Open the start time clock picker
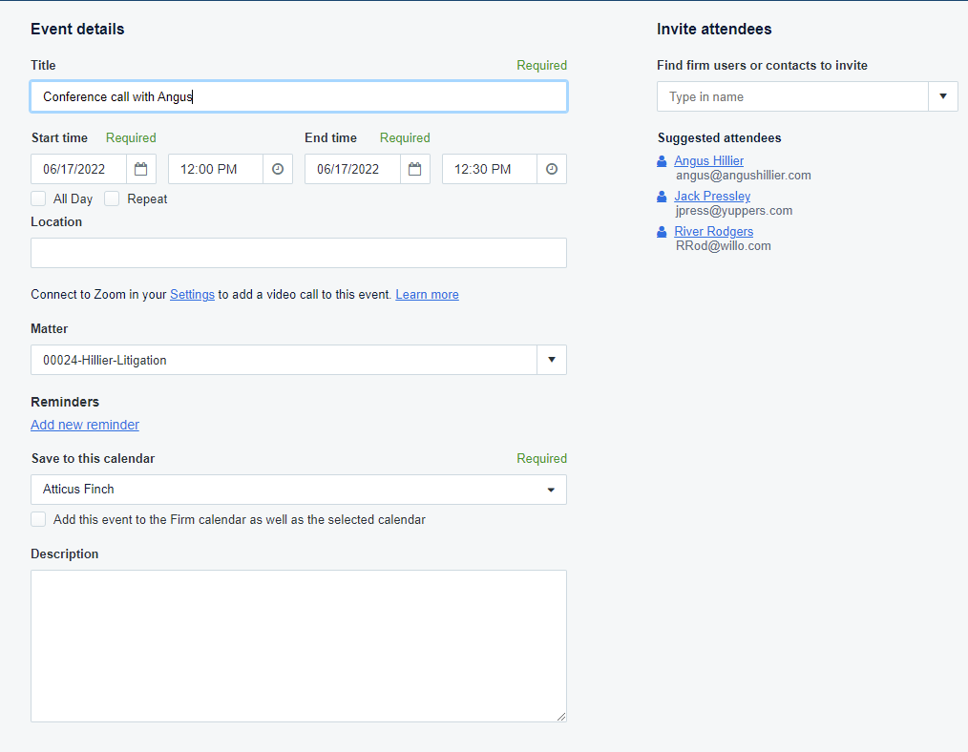Image resolution: width=968 pixels, height=752 pixels. (278, 169)
